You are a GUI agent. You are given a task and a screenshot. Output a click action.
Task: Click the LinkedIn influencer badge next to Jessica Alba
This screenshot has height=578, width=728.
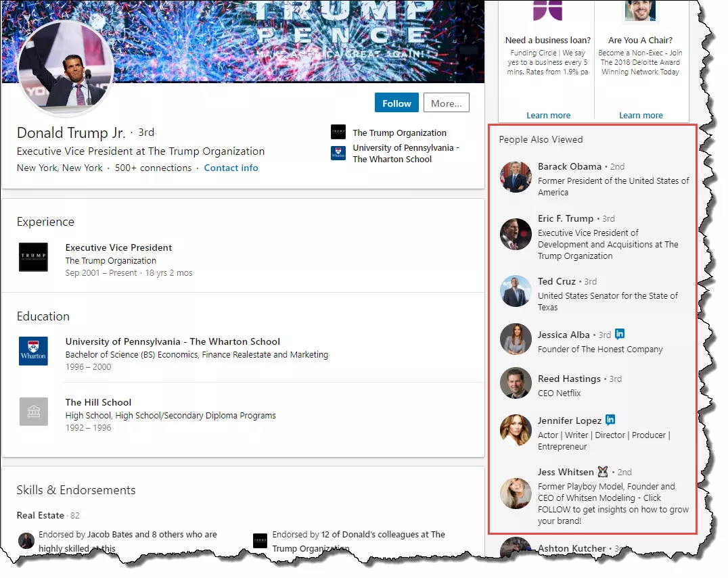click(620, 333)
